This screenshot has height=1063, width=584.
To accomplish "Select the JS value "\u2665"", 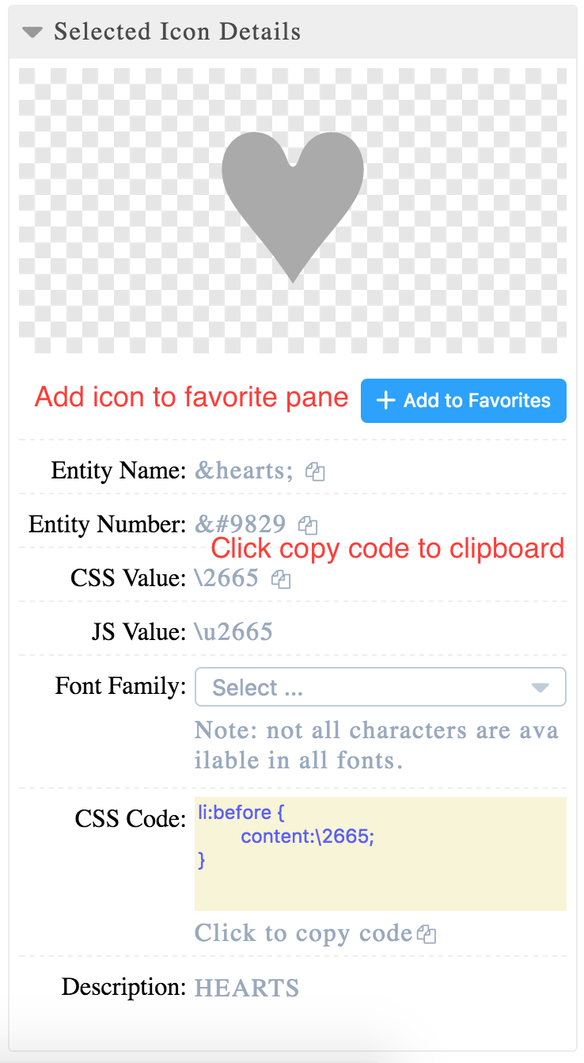I will point(233,631).
